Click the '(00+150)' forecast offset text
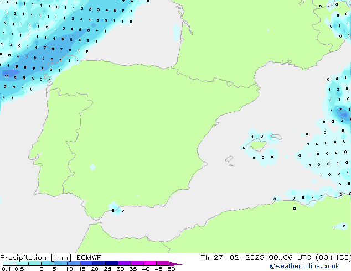This screenshot has width=351, height=271. pyautogui.click(x=333, y=258)
